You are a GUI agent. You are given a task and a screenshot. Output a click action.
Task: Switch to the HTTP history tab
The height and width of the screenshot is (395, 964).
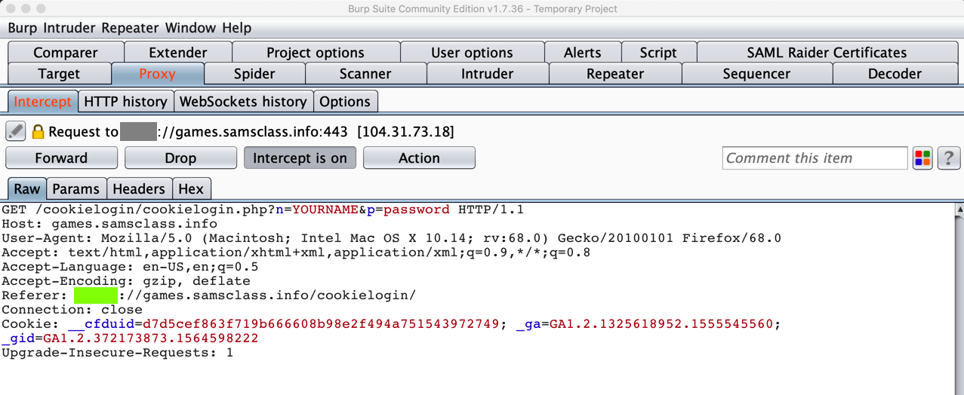125,102
